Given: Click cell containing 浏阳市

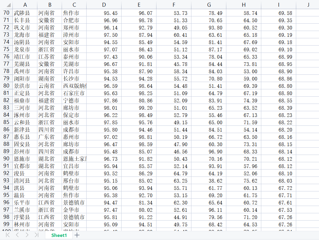Looking at the screenshot, I should pos(25,78).
